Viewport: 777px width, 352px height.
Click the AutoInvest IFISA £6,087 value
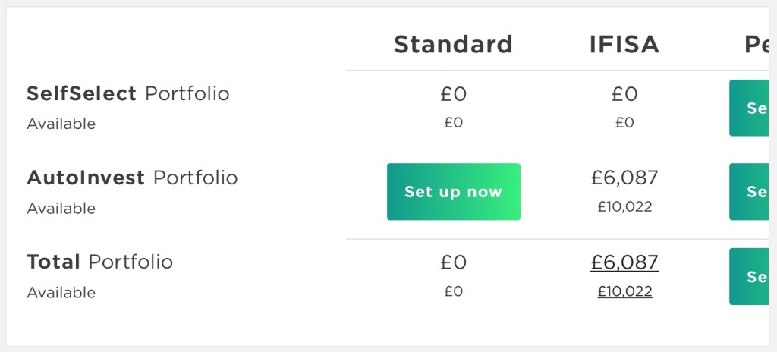[624, 178]
